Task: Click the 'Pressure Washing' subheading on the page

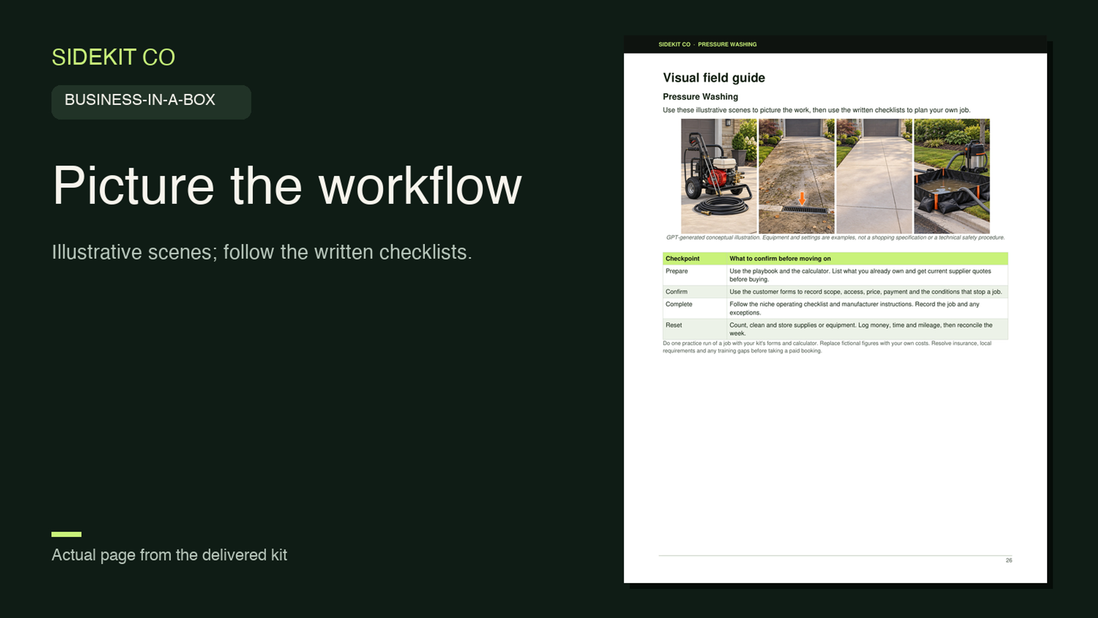Action: 700,97
